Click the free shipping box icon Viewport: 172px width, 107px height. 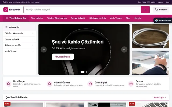point(3,2)
